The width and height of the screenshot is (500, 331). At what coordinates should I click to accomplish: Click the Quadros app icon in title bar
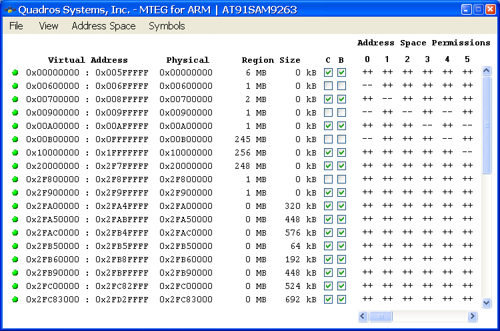click(x=9, y=10)
